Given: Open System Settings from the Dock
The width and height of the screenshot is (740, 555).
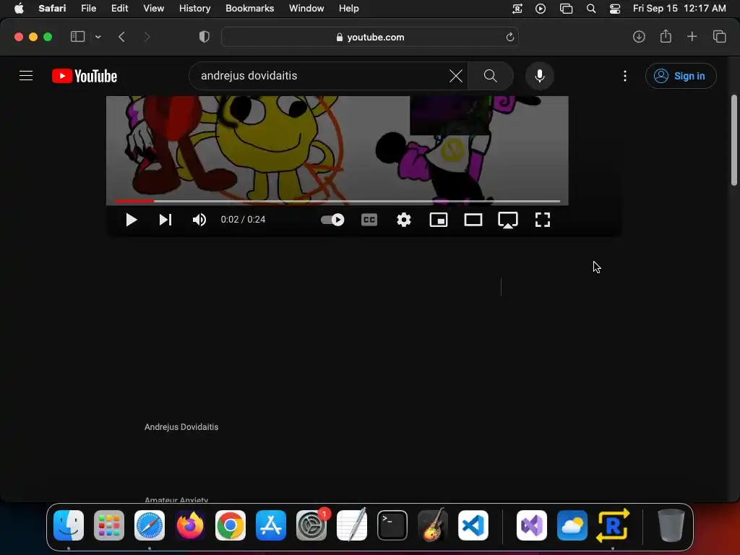Looking at the screenshot, I should pos(311,525).
